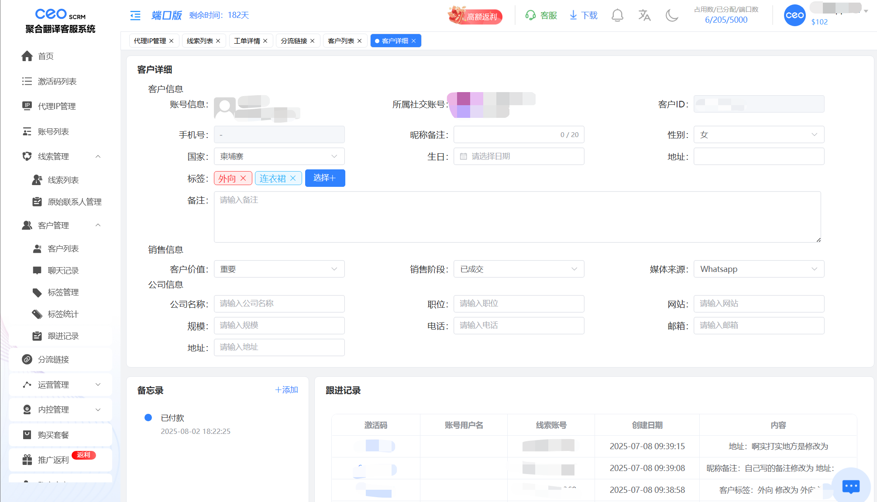Open the notification bell
This screenshot has height=502, width=877.
point(617,16)
